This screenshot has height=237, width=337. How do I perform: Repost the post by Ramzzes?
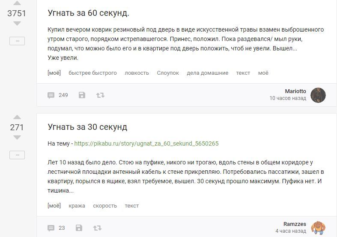pyautogui.click(x=97, y=228)
